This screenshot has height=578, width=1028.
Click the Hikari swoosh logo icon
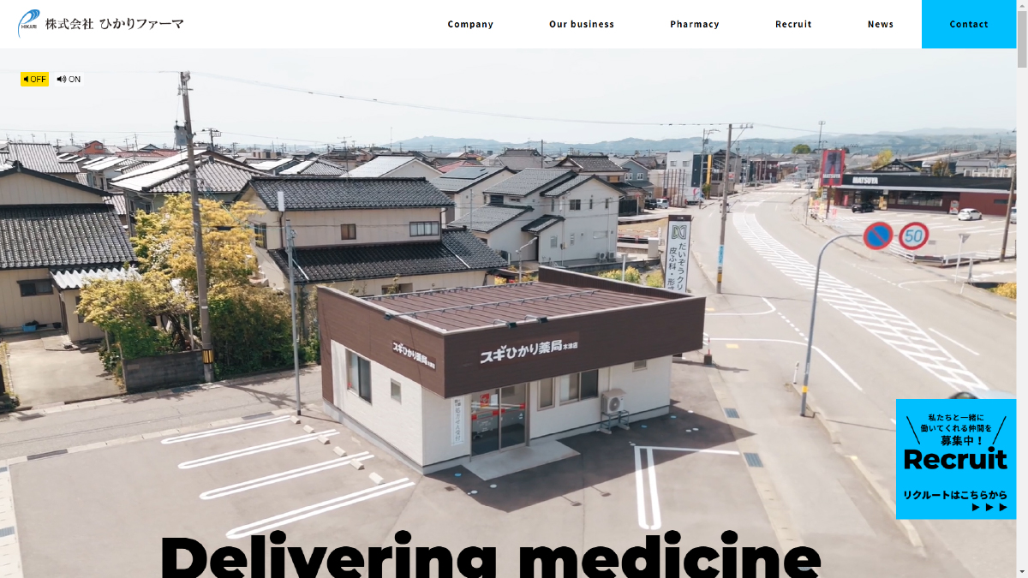tap(28, 24)
